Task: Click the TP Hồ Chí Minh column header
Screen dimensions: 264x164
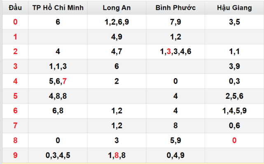Action: coord(58,8)
